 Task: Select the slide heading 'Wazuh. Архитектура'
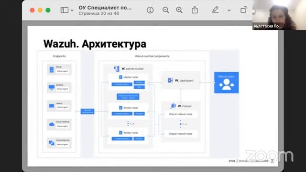click(95, 43)
